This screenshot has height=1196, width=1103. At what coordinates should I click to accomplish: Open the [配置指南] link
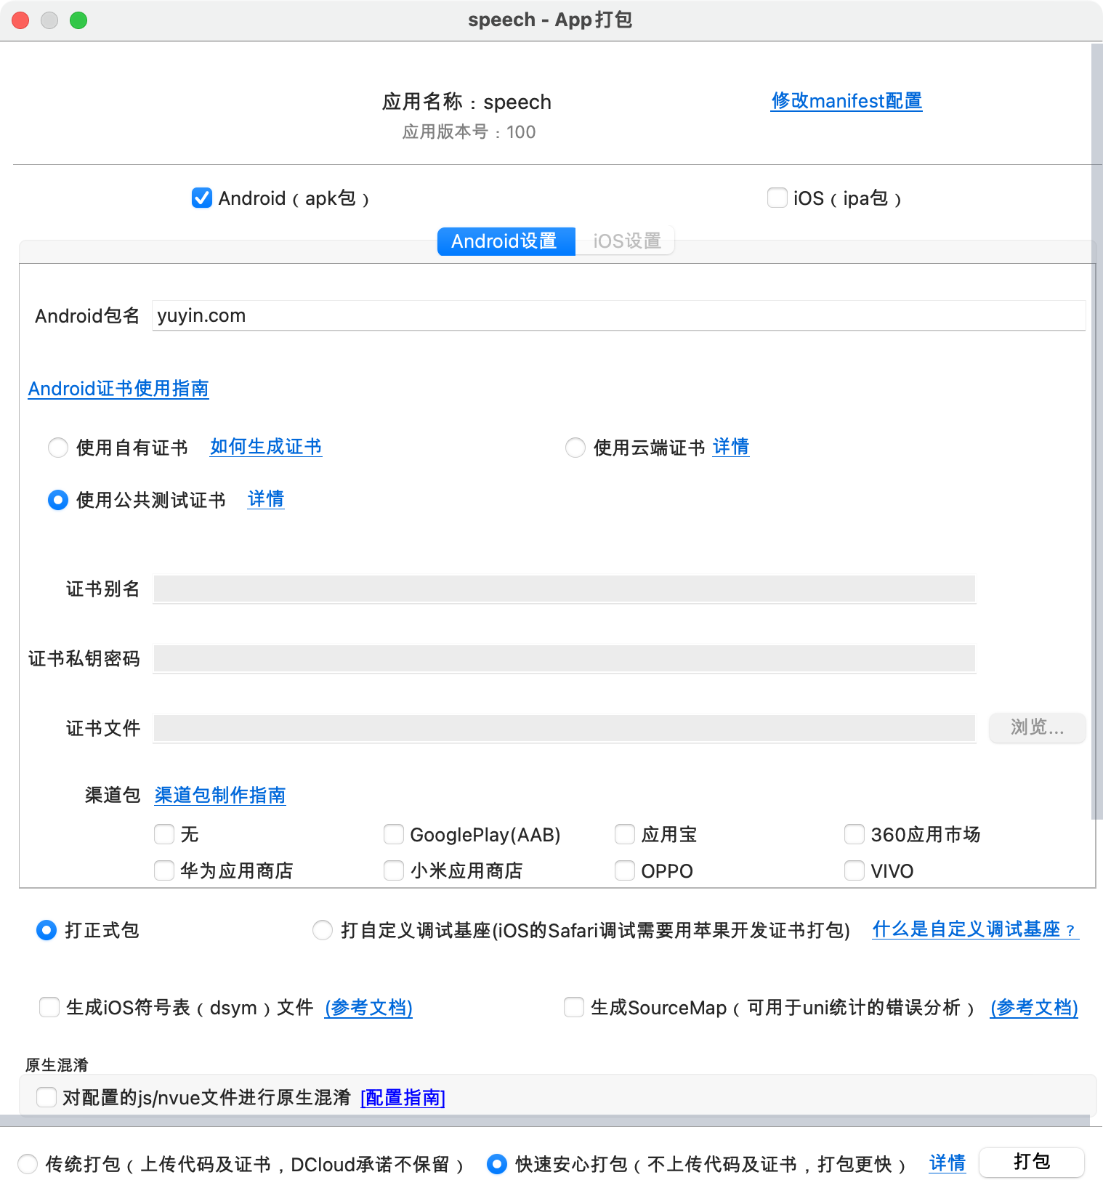coord(403,1098)
